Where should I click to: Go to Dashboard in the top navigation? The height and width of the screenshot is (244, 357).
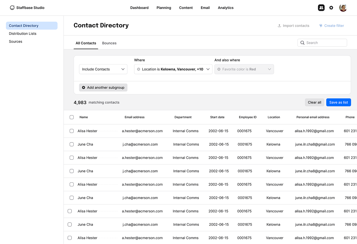(139, 8)
